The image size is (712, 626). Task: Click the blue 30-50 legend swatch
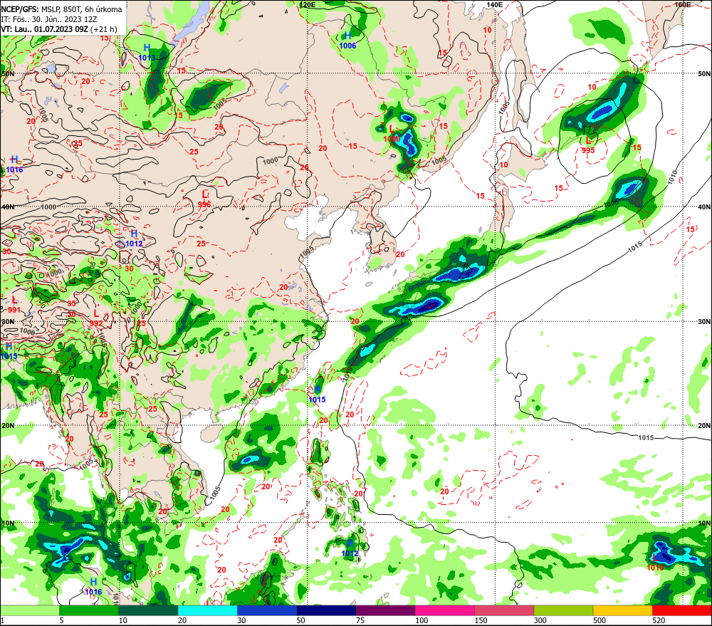tap(266, 610)
